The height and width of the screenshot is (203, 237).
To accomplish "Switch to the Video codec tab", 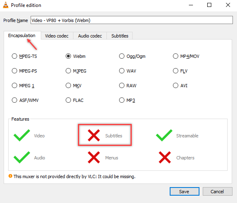I will [x=57, y=36].
